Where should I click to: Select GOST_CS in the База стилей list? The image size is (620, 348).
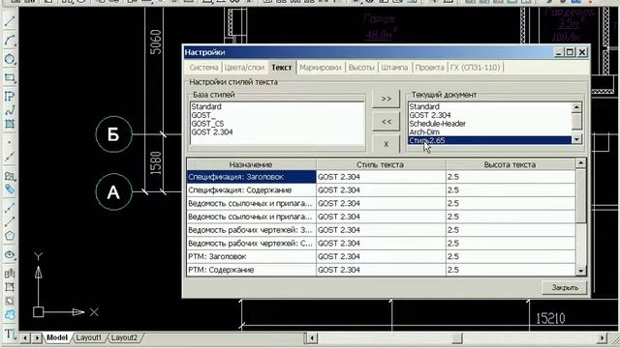(x=207, y=124)
